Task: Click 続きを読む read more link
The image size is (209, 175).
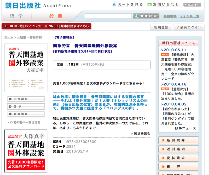Action: coord(141,134)
